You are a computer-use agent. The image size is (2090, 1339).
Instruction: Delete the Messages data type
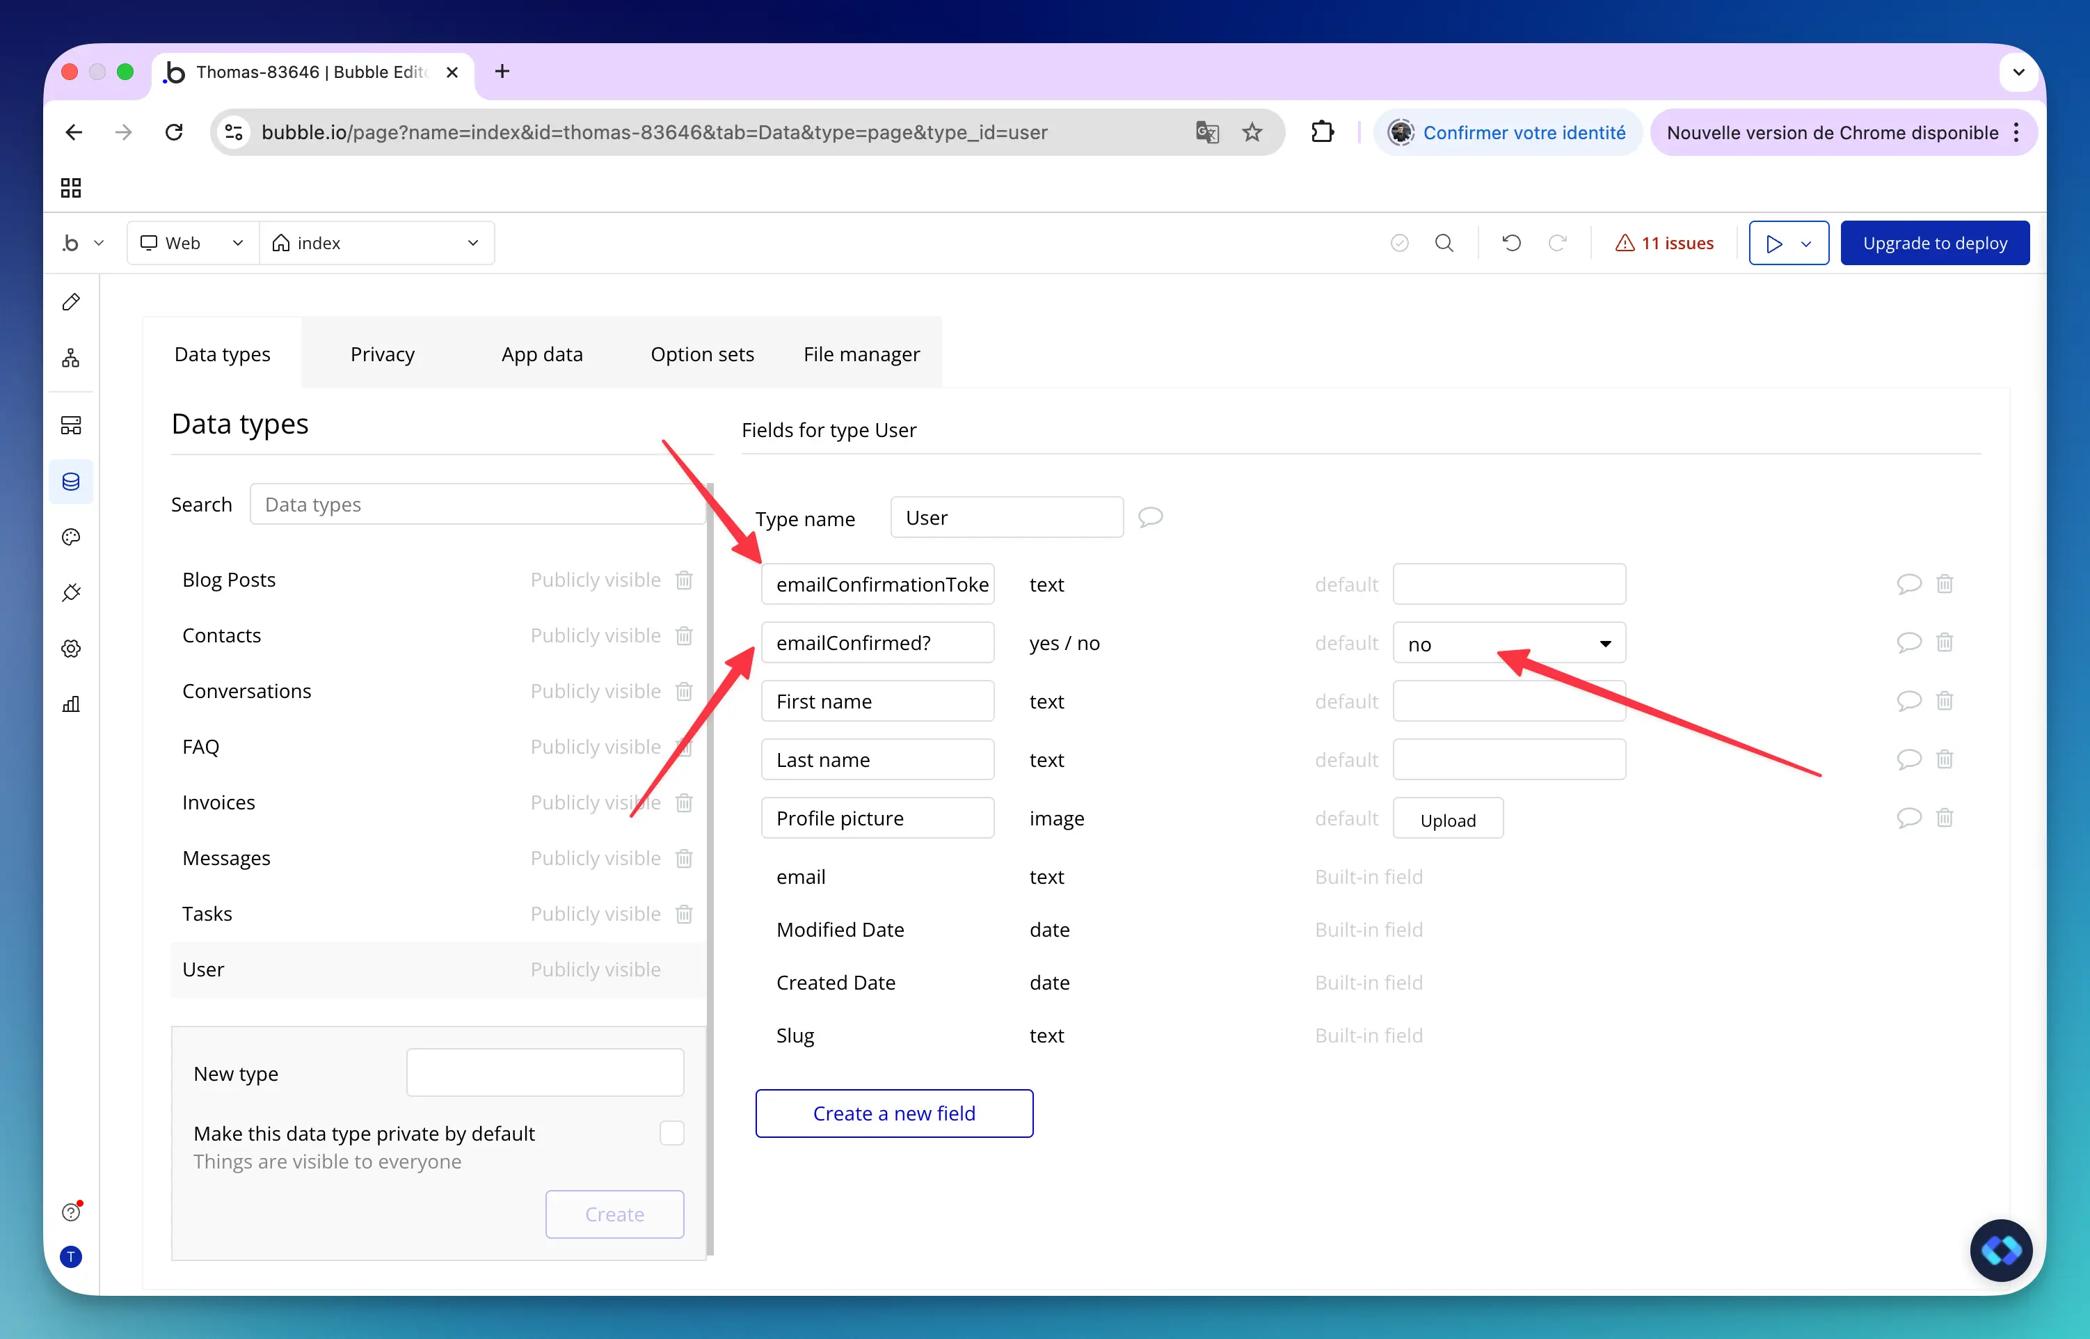684,857
